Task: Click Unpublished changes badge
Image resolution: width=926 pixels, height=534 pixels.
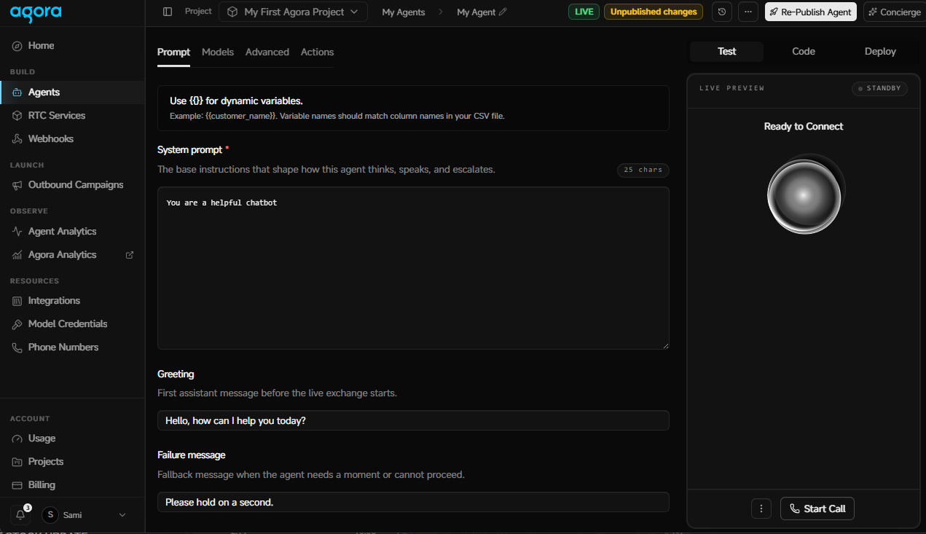Action: pyautogui.click(x=654, y=12)
